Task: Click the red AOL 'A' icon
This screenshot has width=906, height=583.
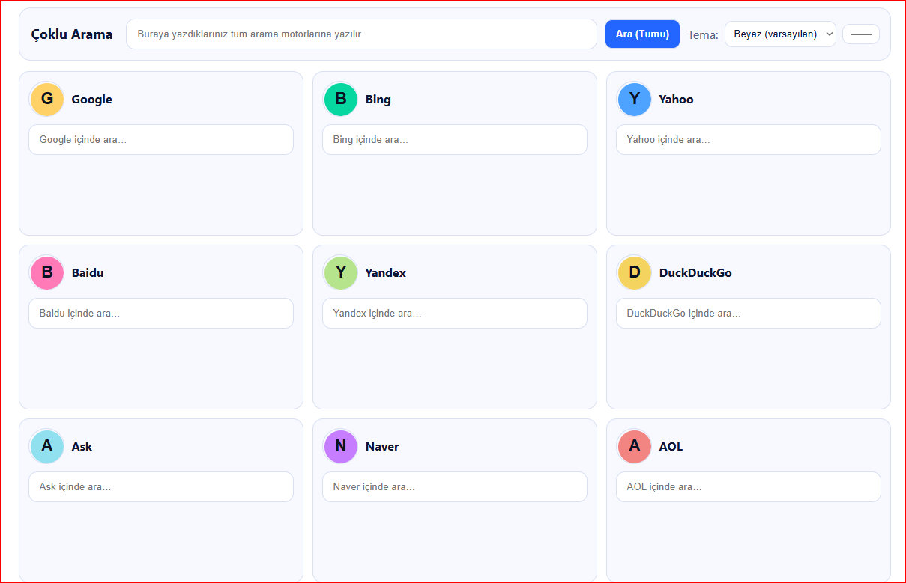Action: coord(635,447)
